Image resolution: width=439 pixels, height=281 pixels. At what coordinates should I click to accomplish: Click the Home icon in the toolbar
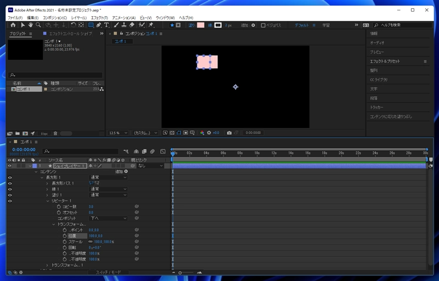13,25
